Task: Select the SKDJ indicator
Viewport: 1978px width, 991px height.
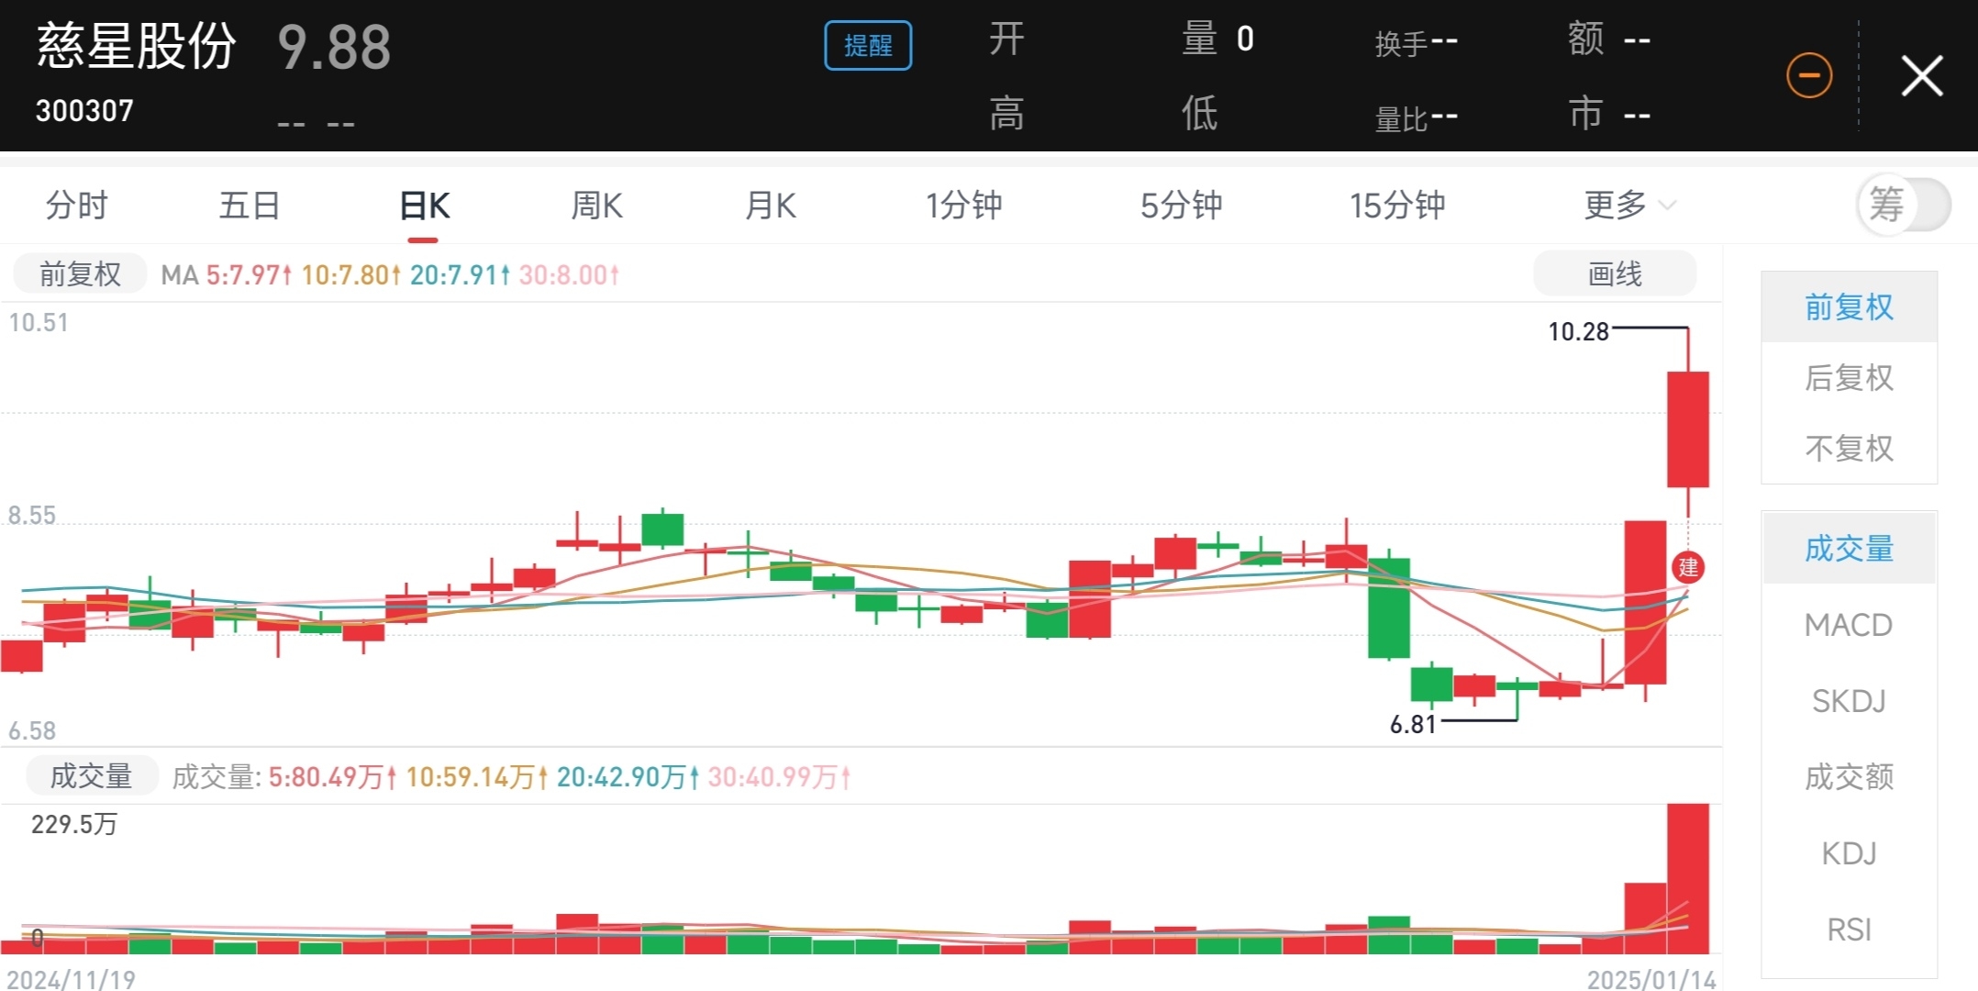Action: [x=1849, y=701]
